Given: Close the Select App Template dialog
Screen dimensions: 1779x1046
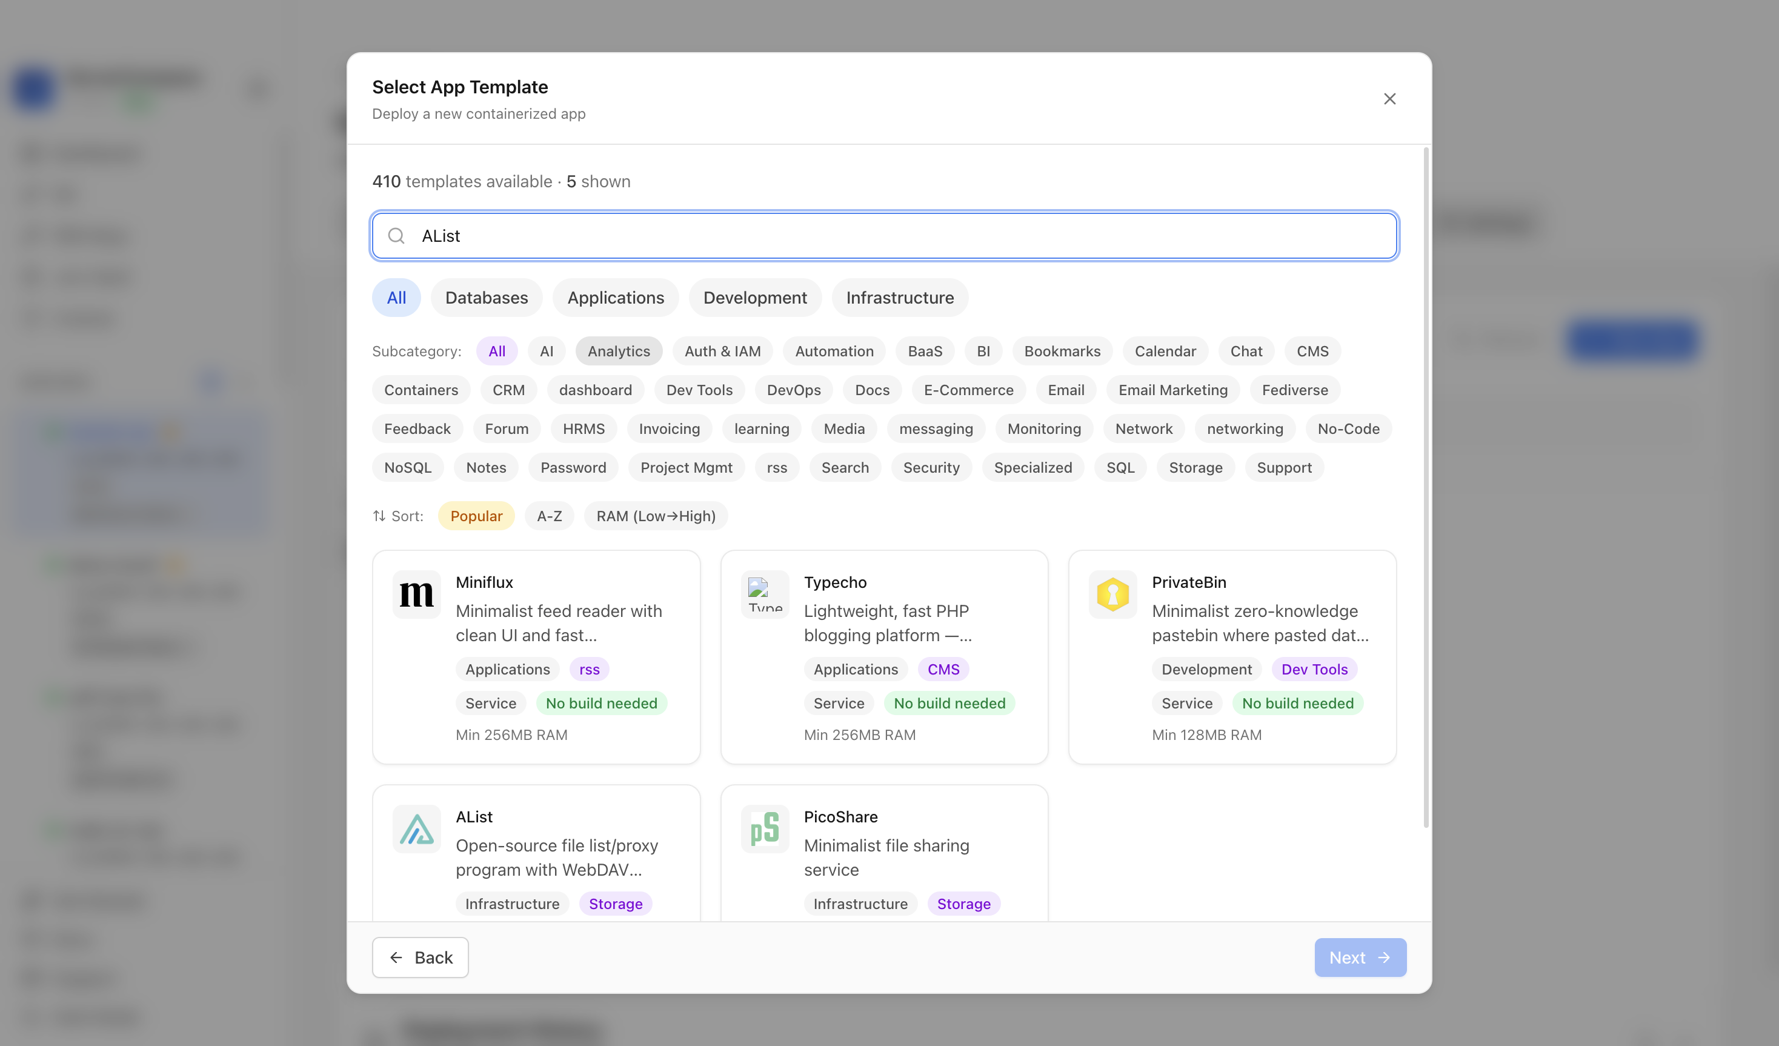Looking at the screenshot, I should coord(1389,99).
